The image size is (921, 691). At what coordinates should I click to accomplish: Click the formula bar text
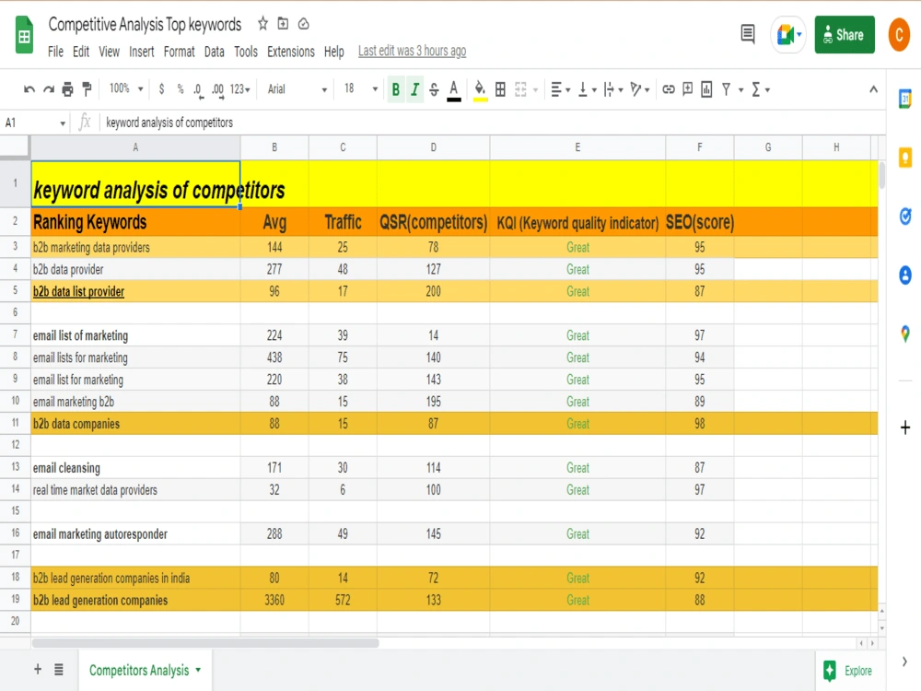click(169, 123)
